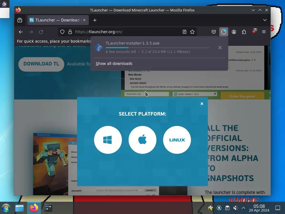Click Enter the game button

tap(242, 96)
